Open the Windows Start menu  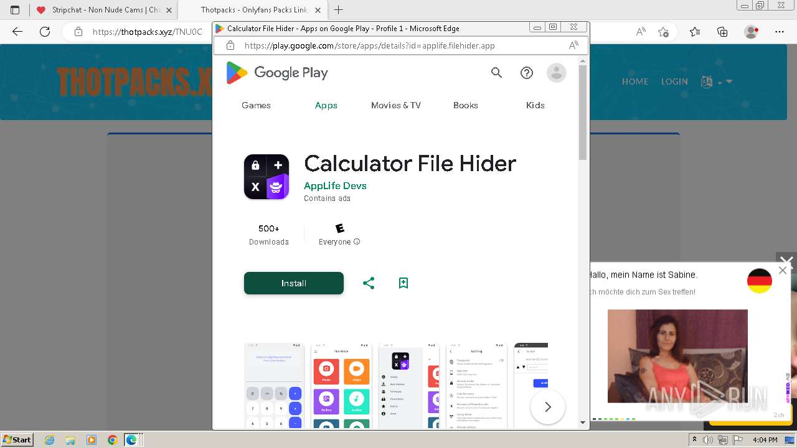[17, 440]
